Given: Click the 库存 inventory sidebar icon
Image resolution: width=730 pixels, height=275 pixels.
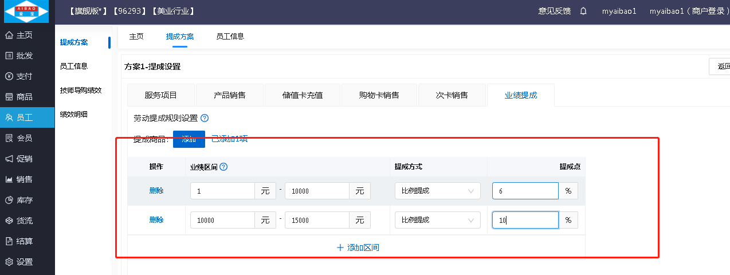Looking at the screenshot, I should 9,200.
